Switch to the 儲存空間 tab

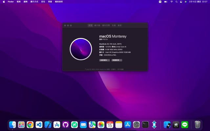[x=106, y=25]
